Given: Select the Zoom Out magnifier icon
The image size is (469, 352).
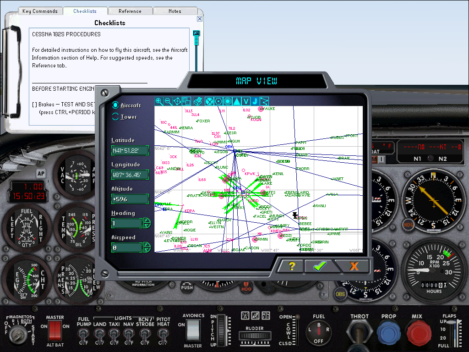Looking at the screenshot, I should click(x=168, y=101).
